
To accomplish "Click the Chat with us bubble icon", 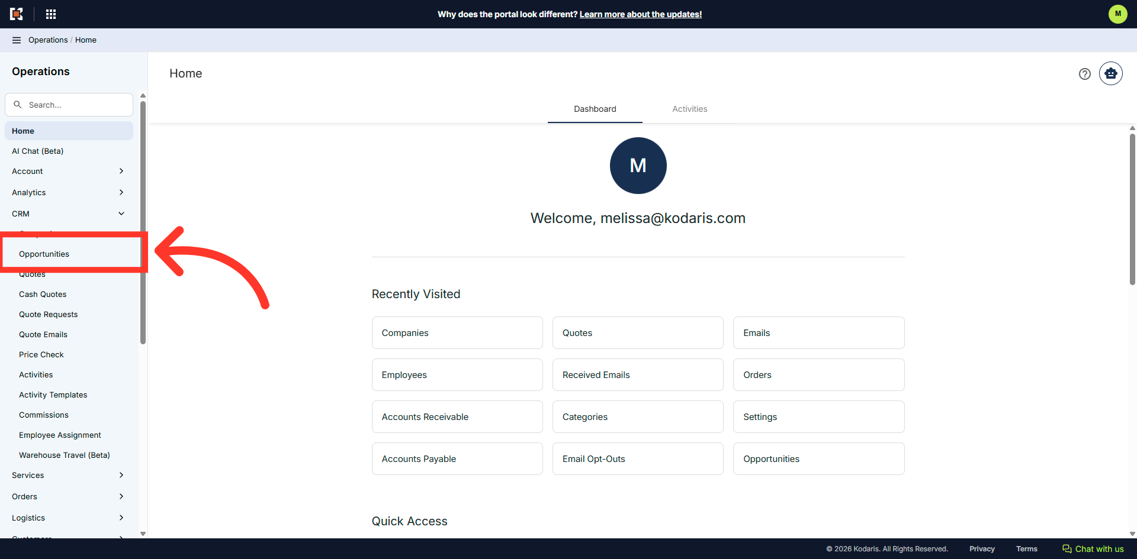I will click(x=1067, y=549).
